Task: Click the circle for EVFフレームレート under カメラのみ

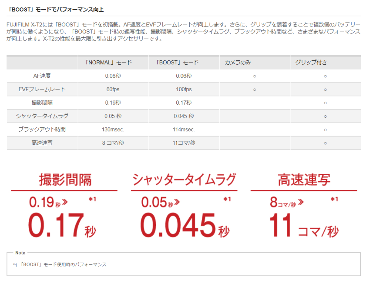Action: [x=255, y=89]
